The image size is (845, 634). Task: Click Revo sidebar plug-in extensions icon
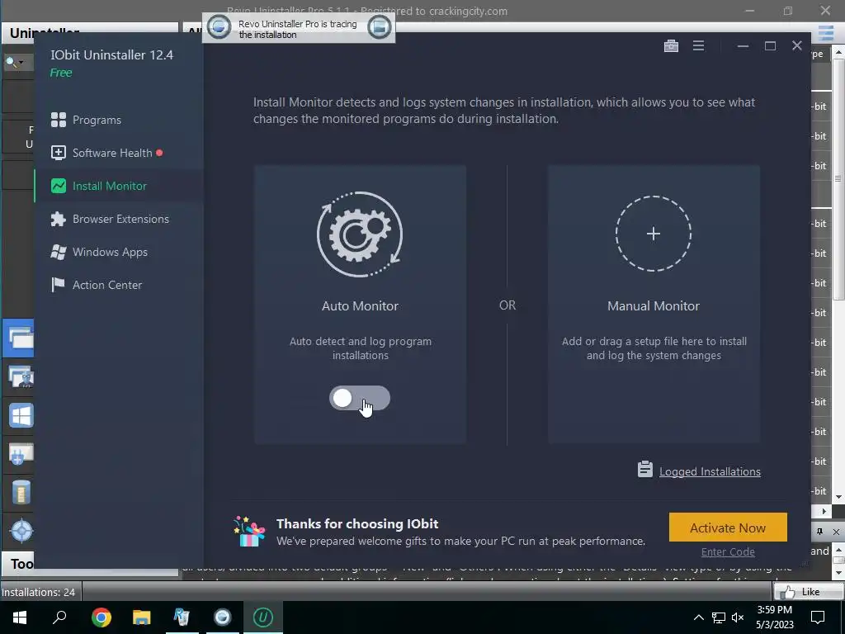click(21, 454)
